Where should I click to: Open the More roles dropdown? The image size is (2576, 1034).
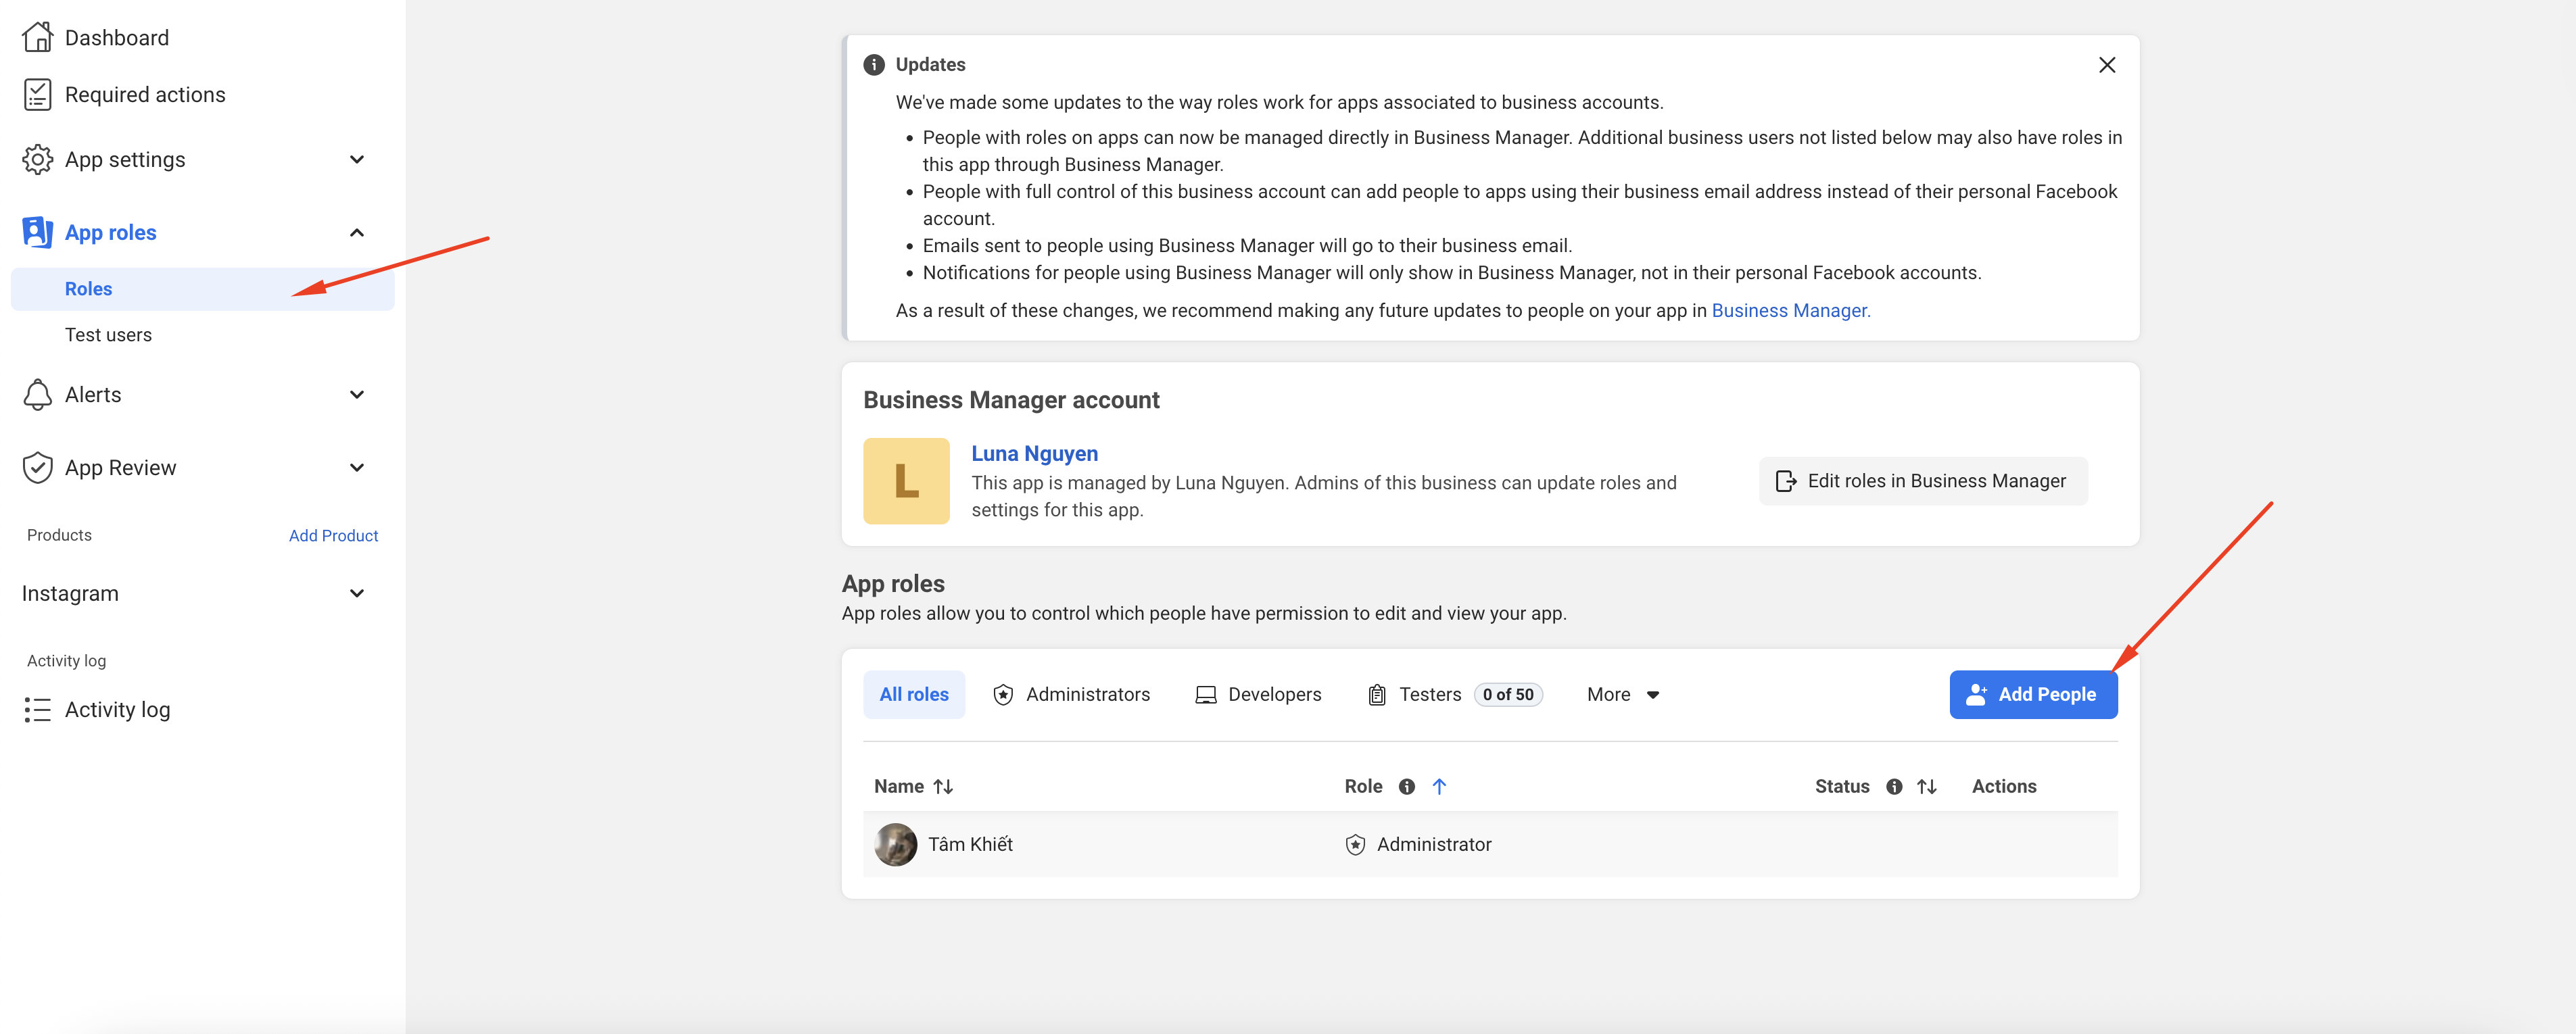pos(1623,695)
